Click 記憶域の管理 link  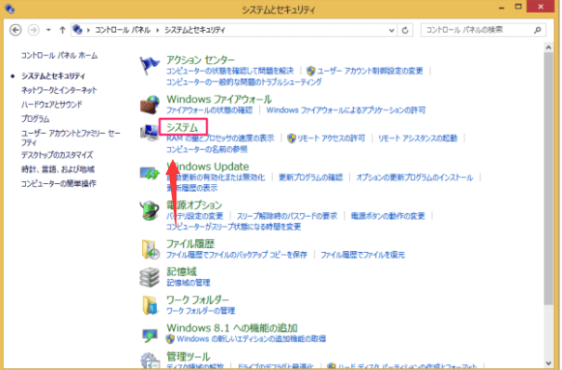click(x=189, y=283)
